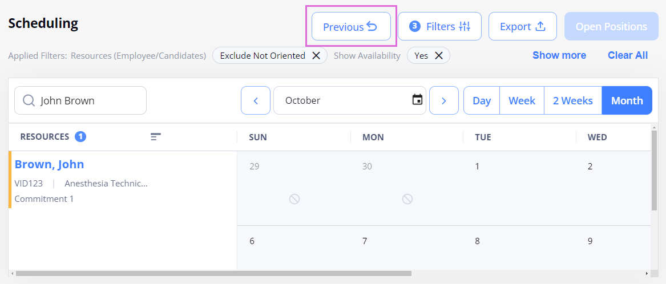Show more applied filters
Screen dimensions: 666x284
coord(559,55)
